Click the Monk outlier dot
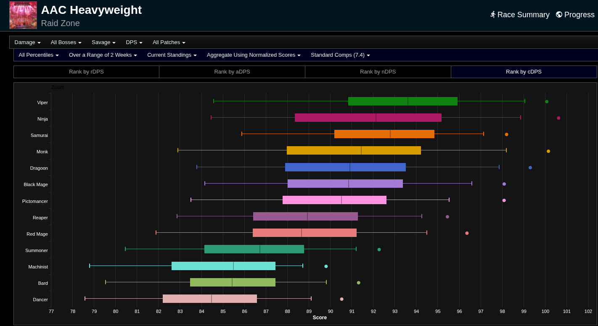 click(548, 151)
